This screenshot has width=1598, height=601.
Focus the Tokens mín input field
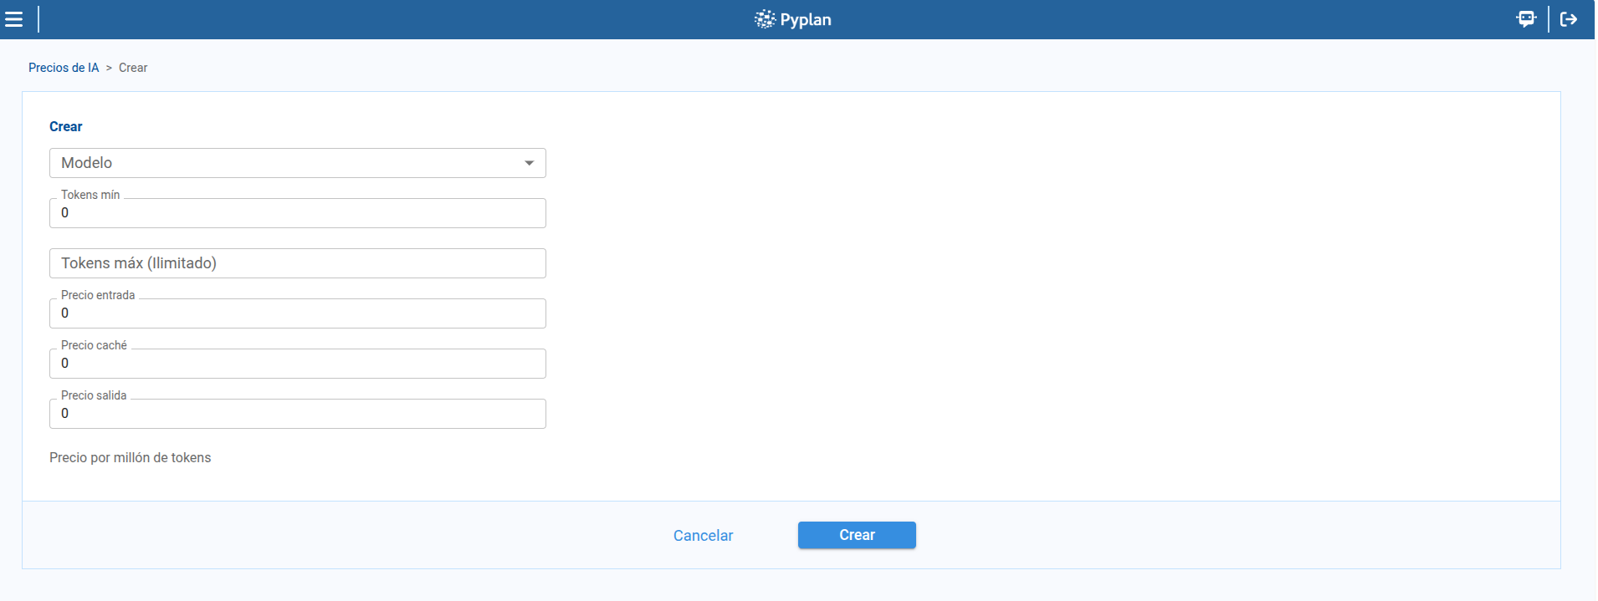coord(297,214)
